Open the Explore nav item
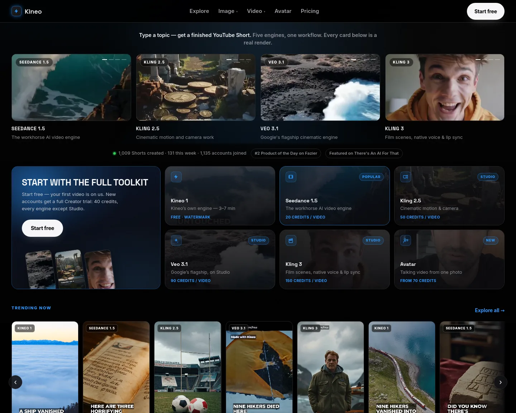The width and height of the screenshot is (516, 413). coord(199,11)
